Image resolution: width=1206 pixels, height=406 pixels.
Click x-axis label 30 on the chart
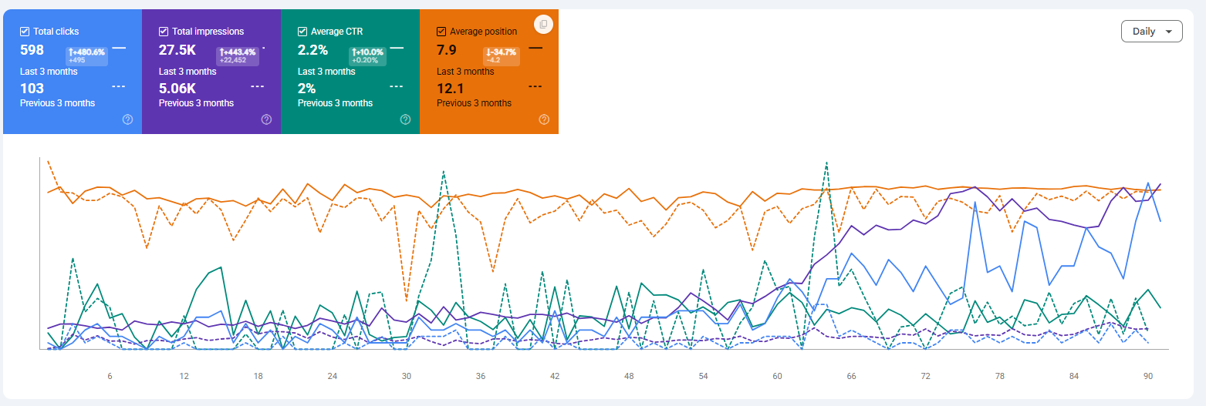[407, 376]
